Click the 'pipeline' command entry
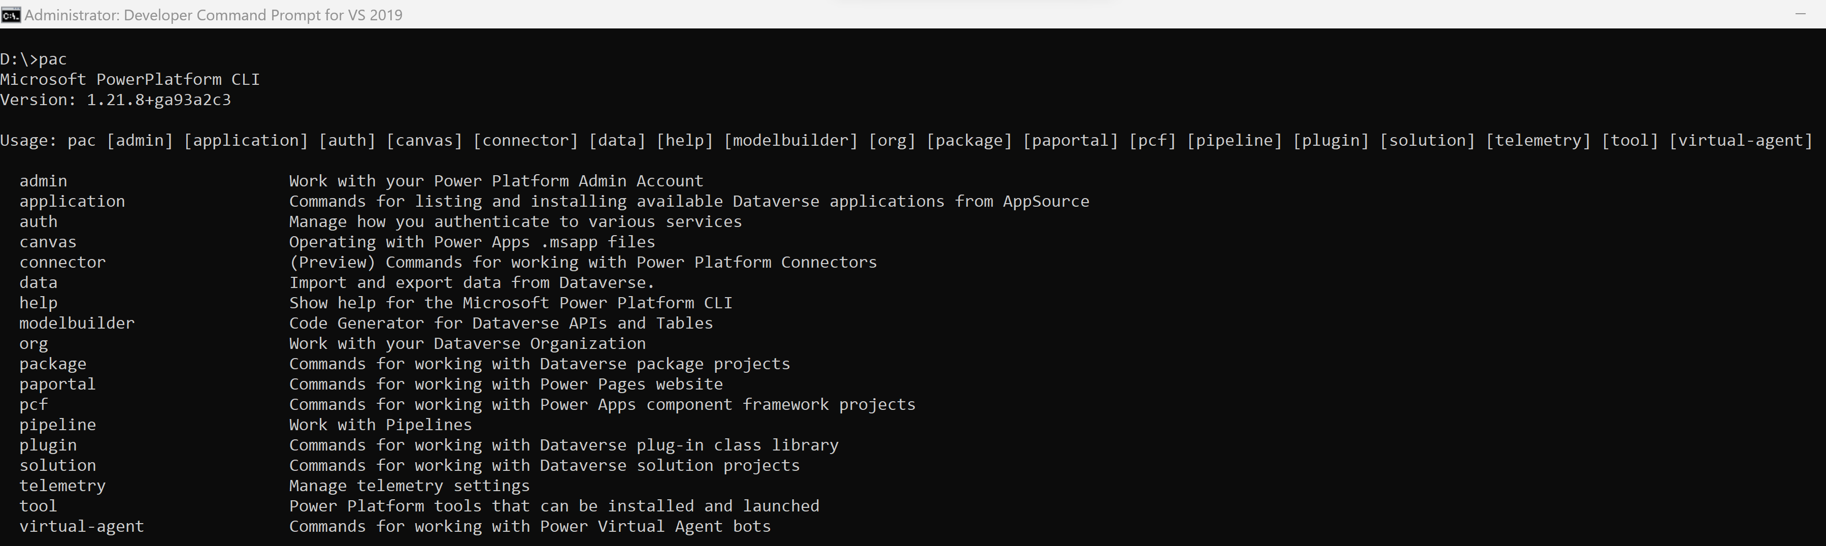The image size is (1826, 546). click(57, 425)
